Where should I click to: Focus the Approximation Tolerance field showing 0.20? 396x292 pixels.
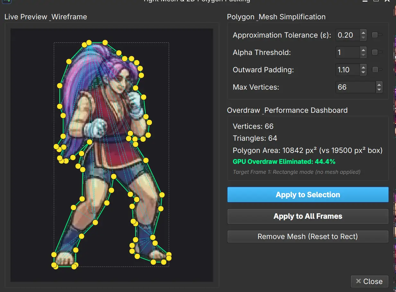pyautogui.click(x=348, y=35)
